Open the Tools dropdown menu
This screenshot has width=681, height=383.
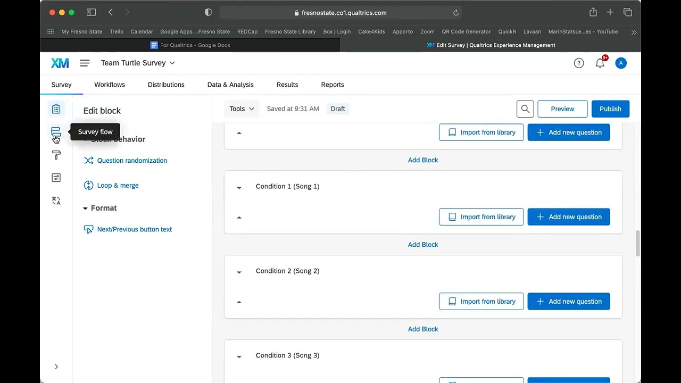[242, 109]
